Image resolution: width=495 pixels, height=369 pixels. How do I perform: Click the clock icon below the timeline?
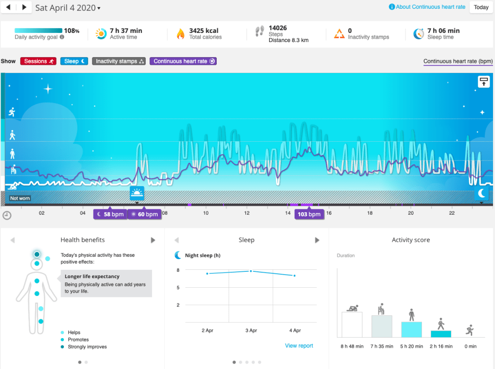pyautogui.click(x=7, y=216)
